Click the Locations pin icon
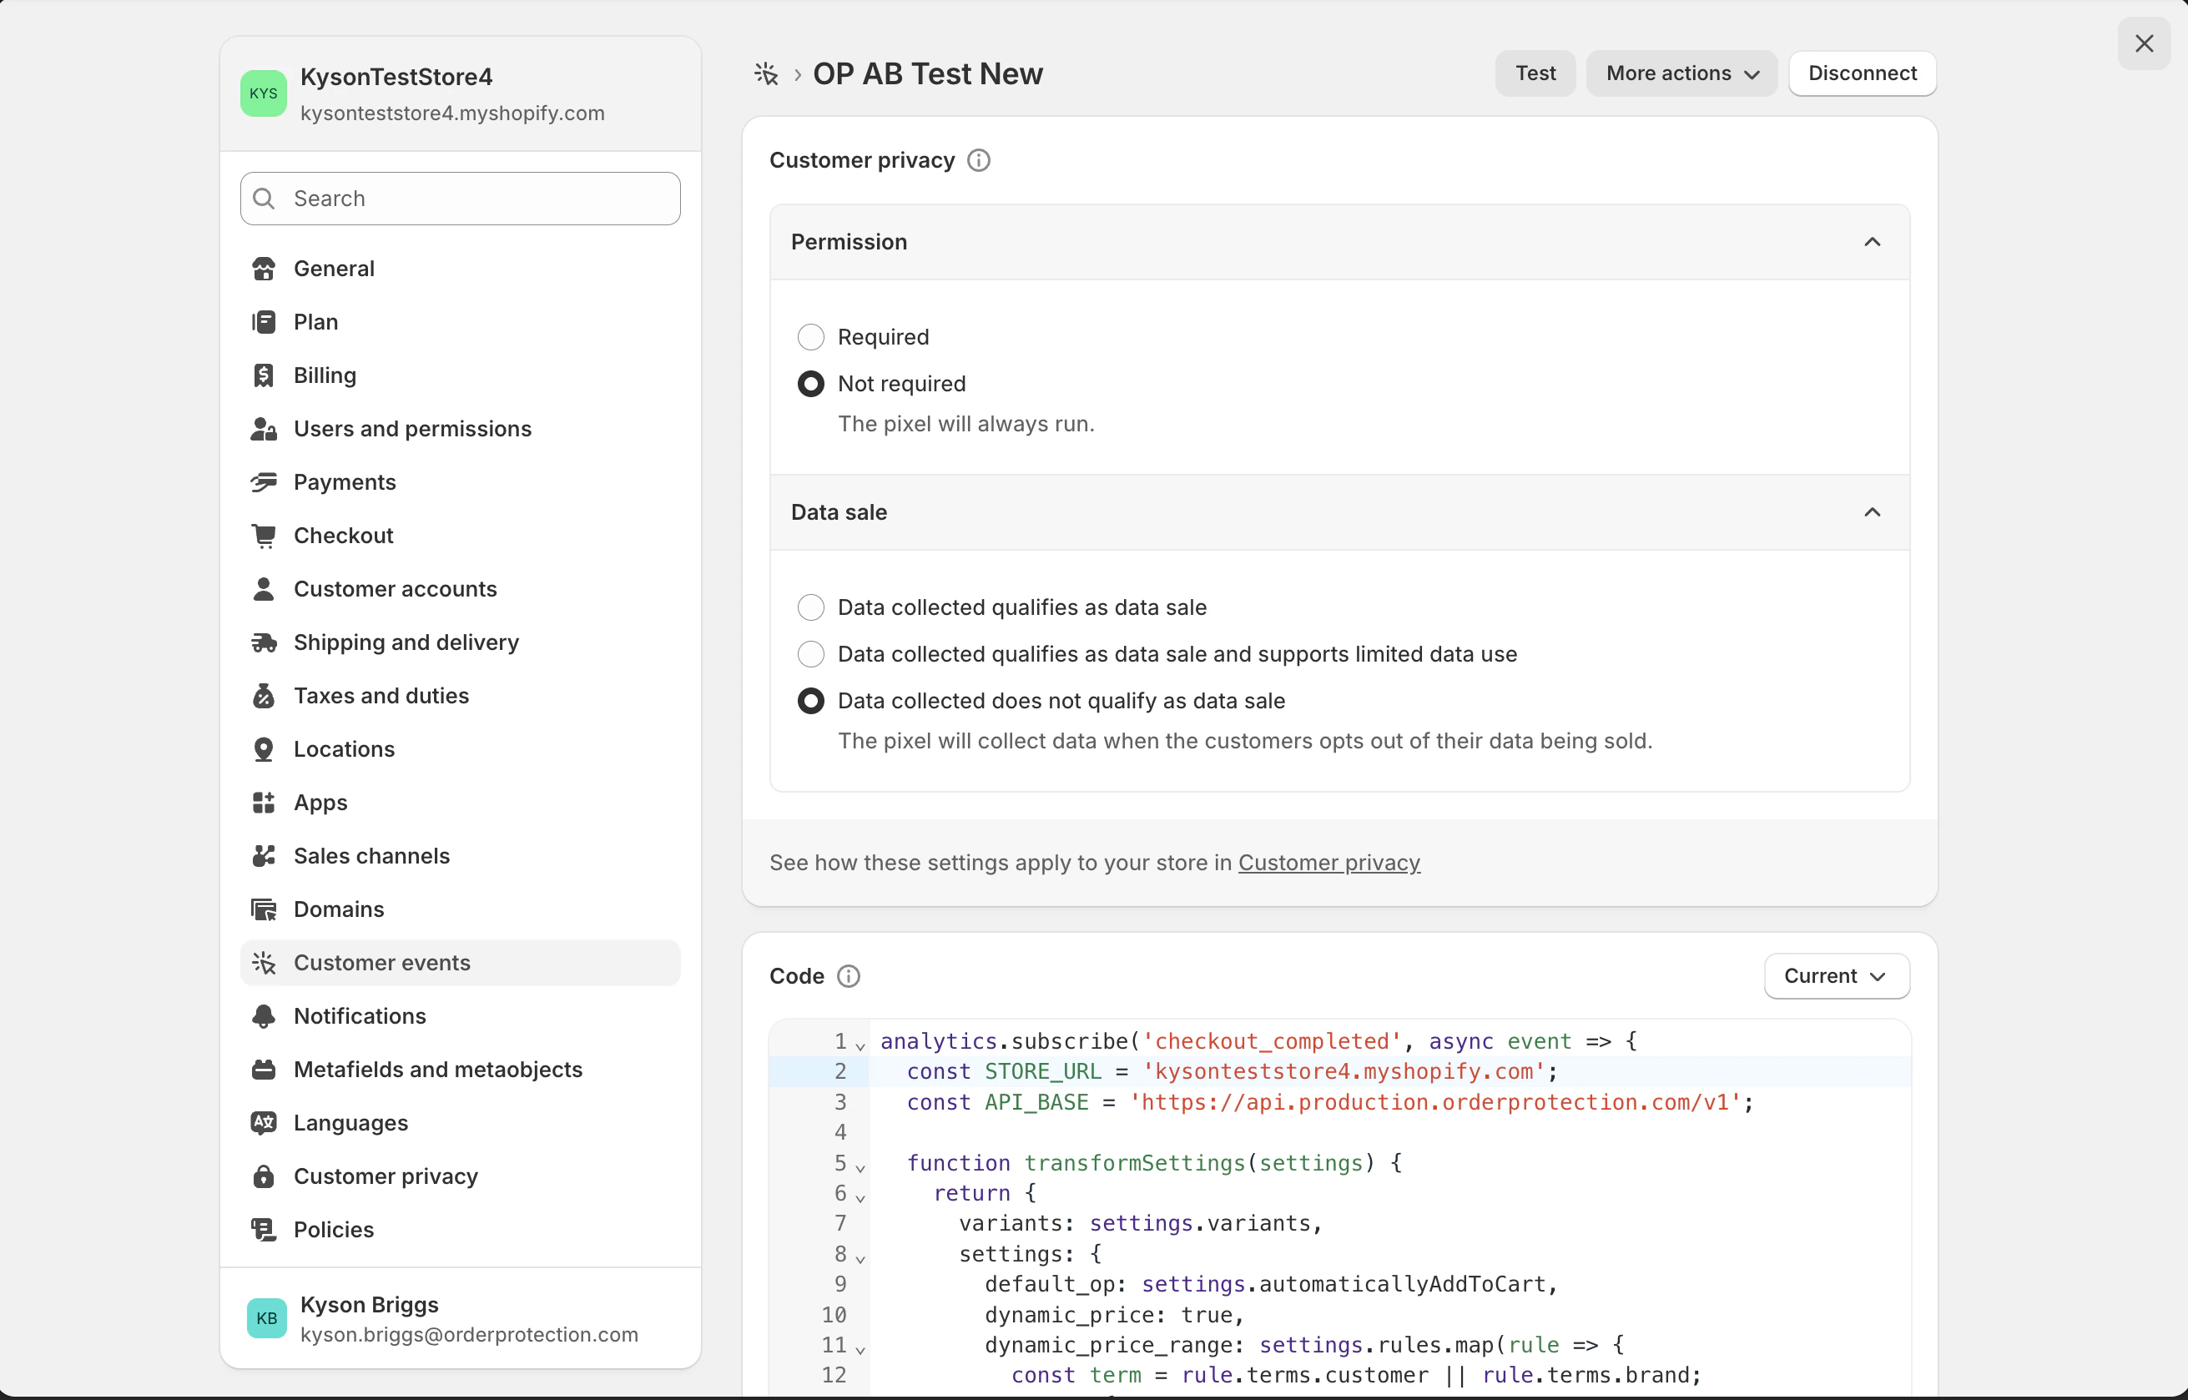This screenshot has height=1400, width=2188. point(264,749)
